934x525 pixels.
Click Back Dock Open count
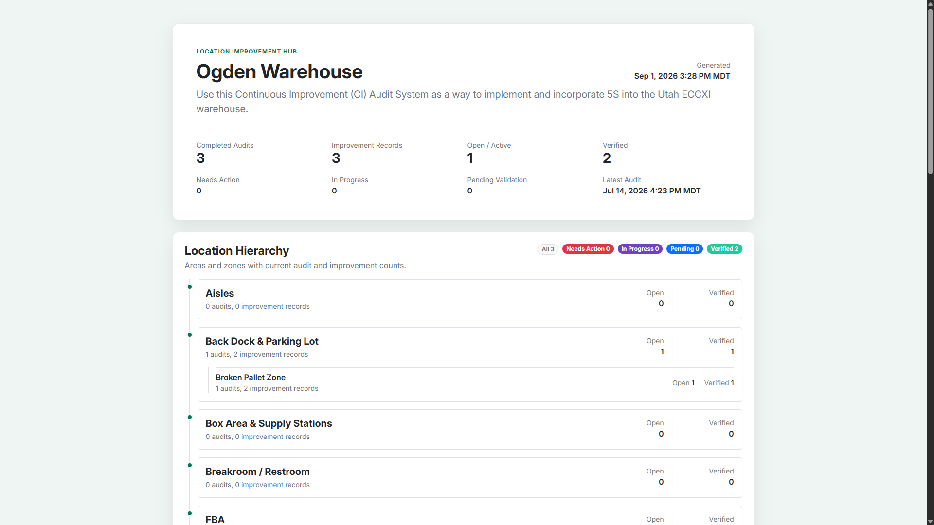662,351
